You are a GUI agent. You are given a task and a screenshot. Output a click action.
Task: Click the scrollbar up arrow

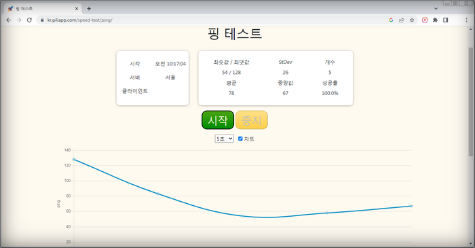[470, 29]
